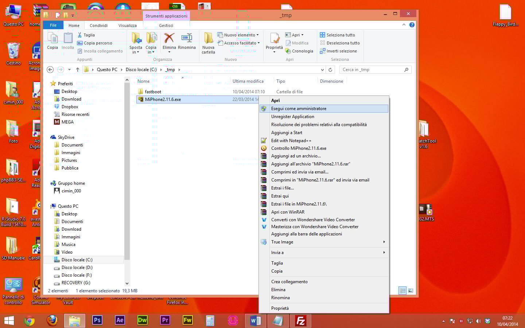Open the Cestino recycle bin desktop icon
This screenshot has height=328, width=525.
(13, 54)
